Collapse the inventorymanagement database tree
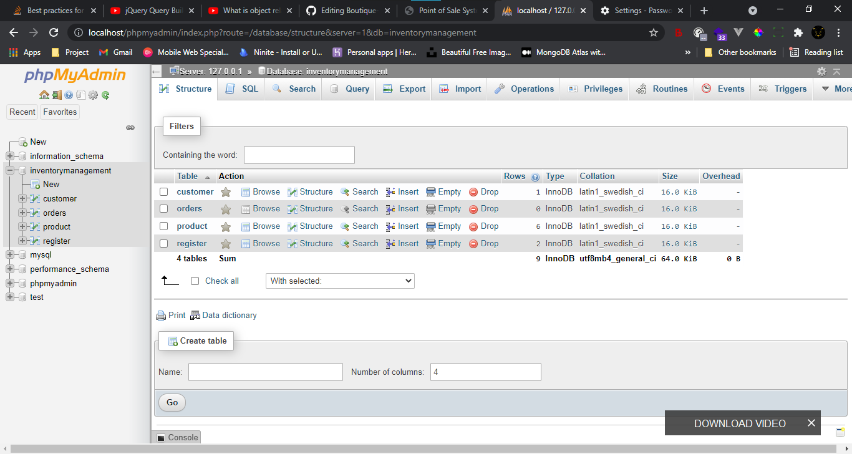852x454 pixels. pyautogui.click(x=10, y=170)
